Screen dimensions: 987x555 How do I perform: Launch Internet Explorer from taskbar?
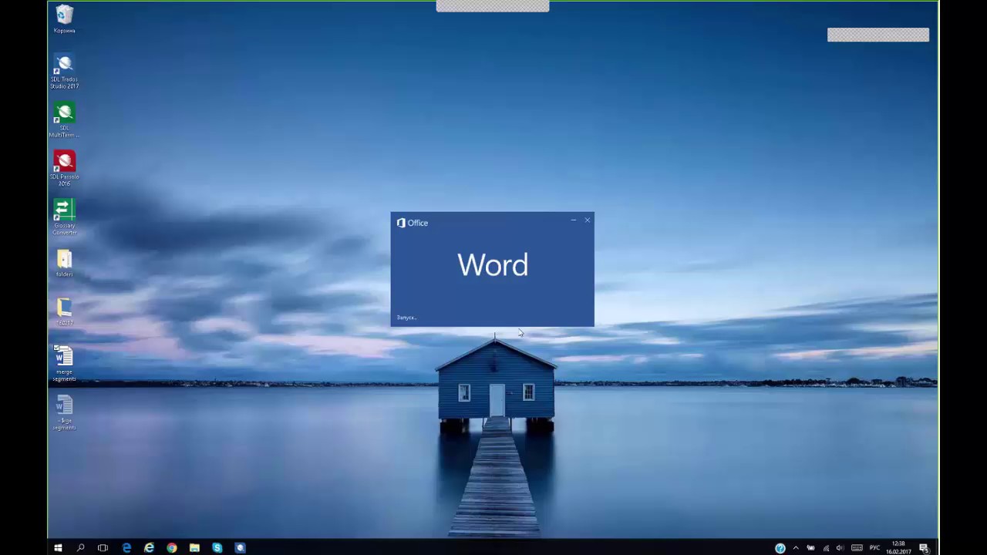(x=149, y=548)
